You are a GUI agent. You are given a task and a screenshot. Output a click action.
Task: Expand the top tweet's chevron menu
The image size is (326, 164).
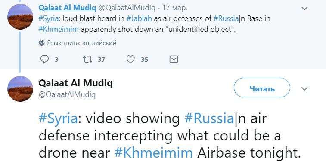click(x=304, y=9)
